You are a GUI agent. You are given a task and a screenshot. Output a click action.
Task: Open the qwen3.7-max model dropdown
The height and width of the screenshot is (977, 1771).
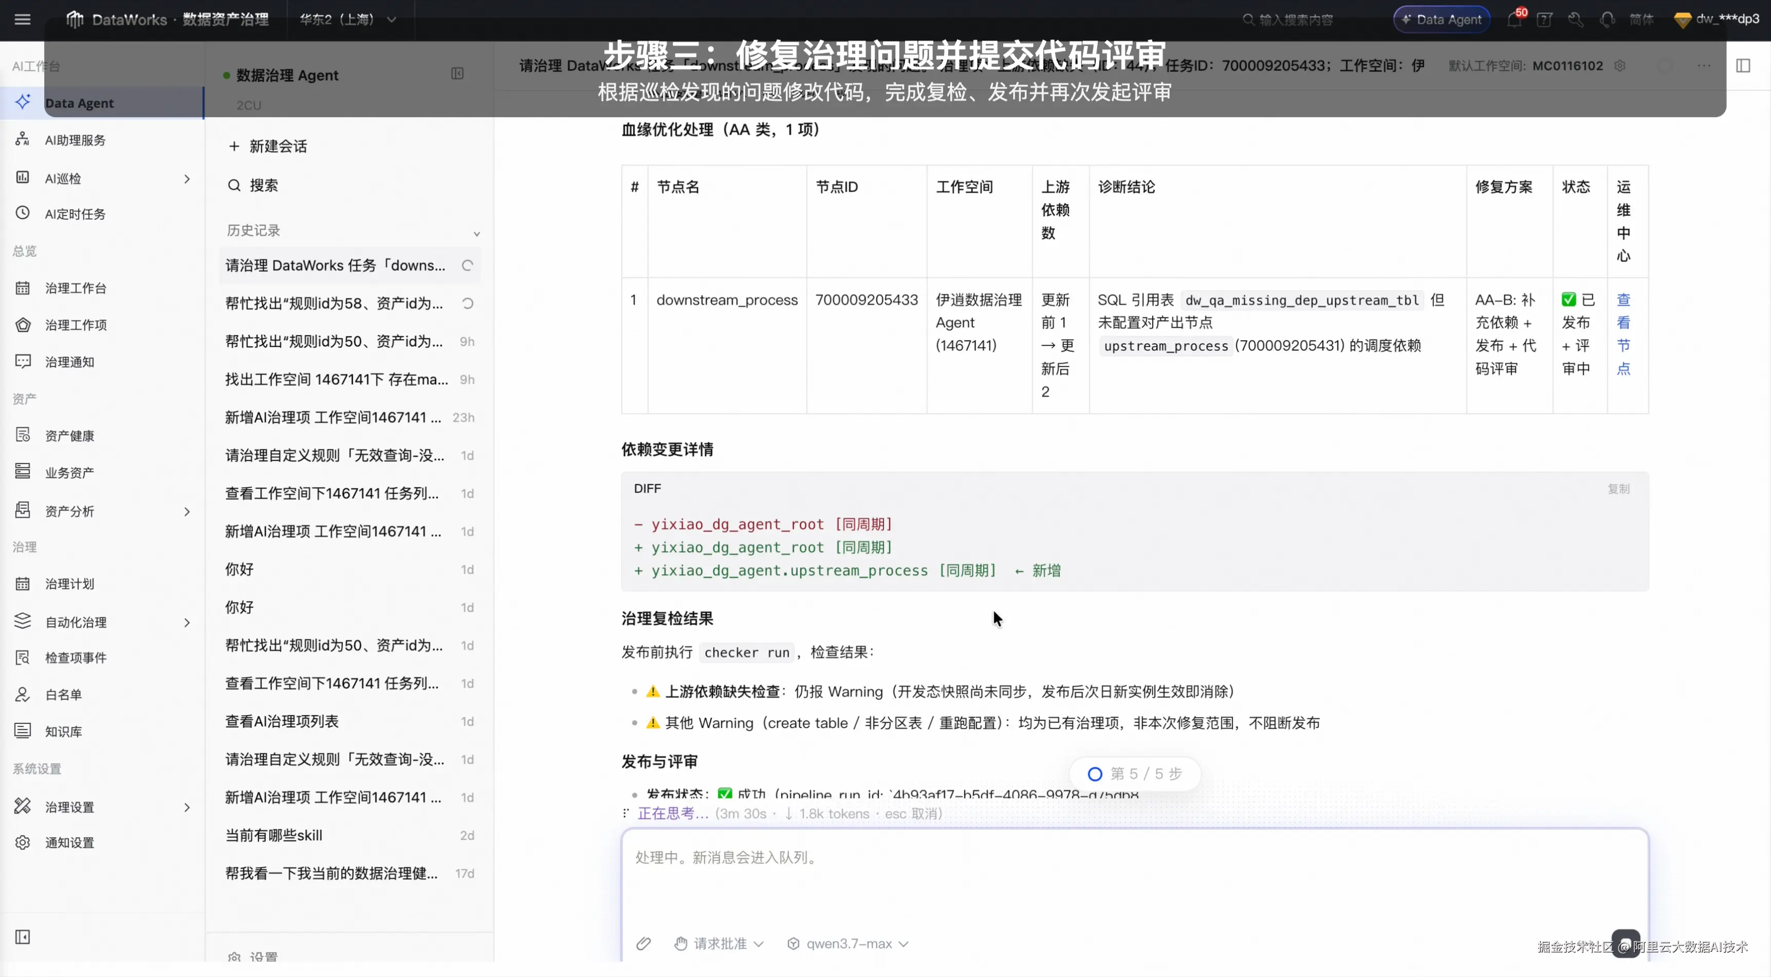click(x=848, y=944)
